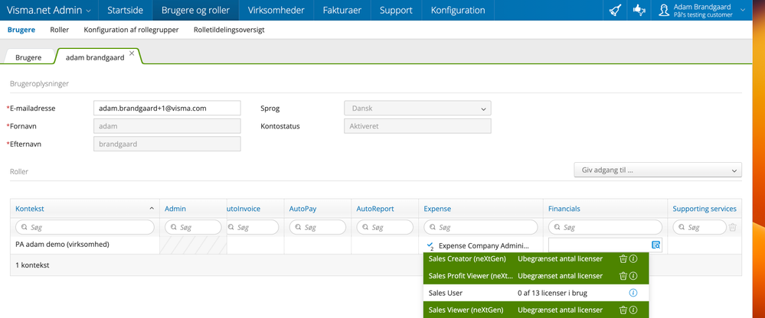The image size is (765, 318).
Task: Expand the Giv adgang til dropdown
Action: point(658,170)
